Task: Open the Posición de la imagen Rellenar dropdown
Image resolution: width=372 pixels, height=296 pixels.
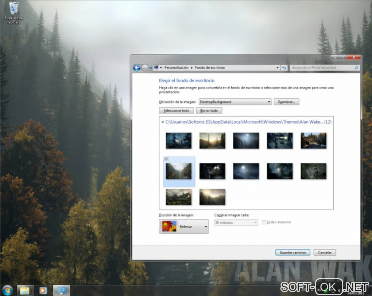Action: point(184,226)
